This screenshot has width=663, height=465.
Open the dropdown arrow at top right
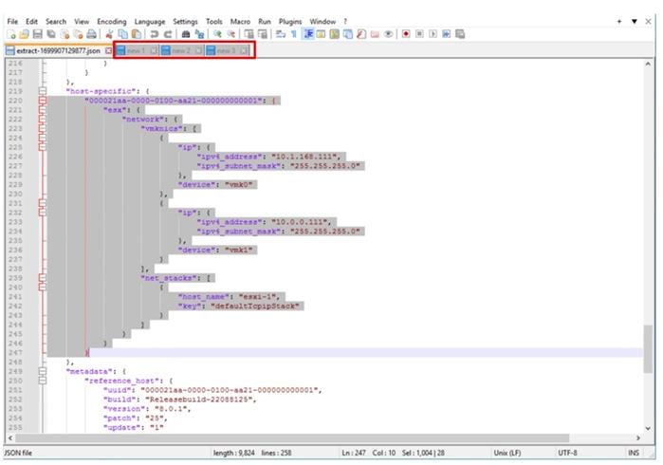tap(635, 21)
